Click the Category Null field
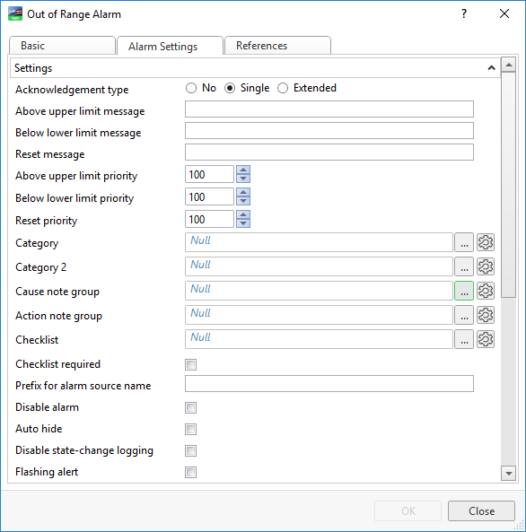Viewport: 526px width, 532px height. (319, 242)
